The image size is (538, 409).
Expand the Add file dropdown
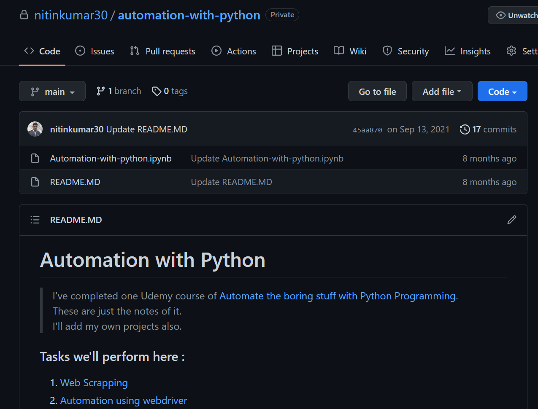(x=442, y=91)
